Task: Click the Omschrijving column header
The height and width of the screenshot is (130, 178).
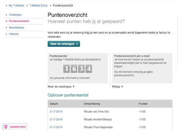Action: click(92, 104)
